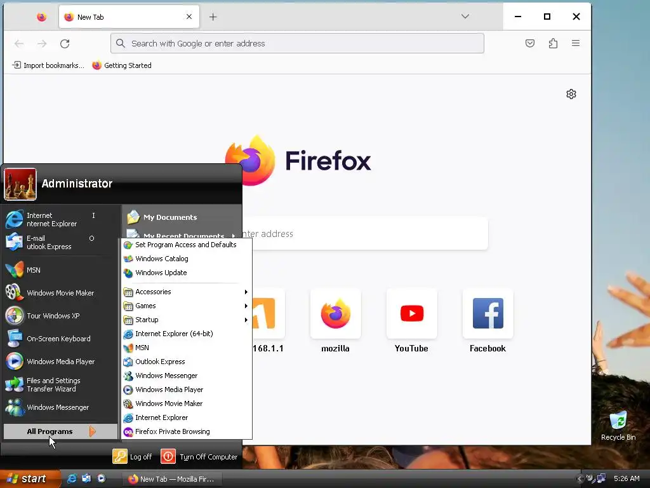
Task: Launch Firefox Private Browsing
Action: pyautogui.click(x=187, y=431)
